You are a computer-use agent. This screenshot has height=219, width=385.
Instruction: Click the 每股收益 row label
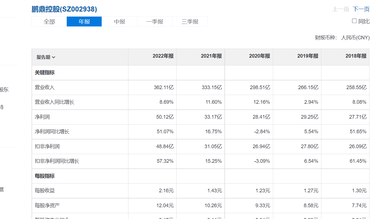pos(45,191)
